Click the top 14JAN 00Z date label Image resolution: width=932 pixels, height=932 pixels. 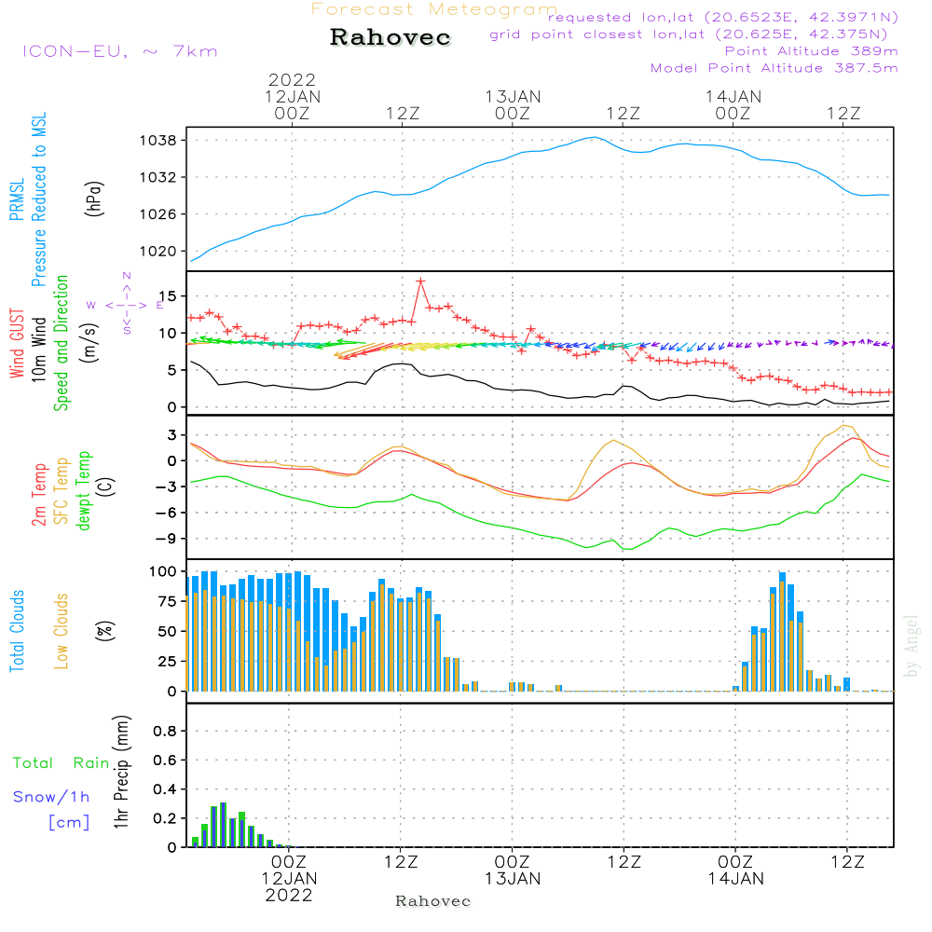pyautogui.click(x=733, y=105)
